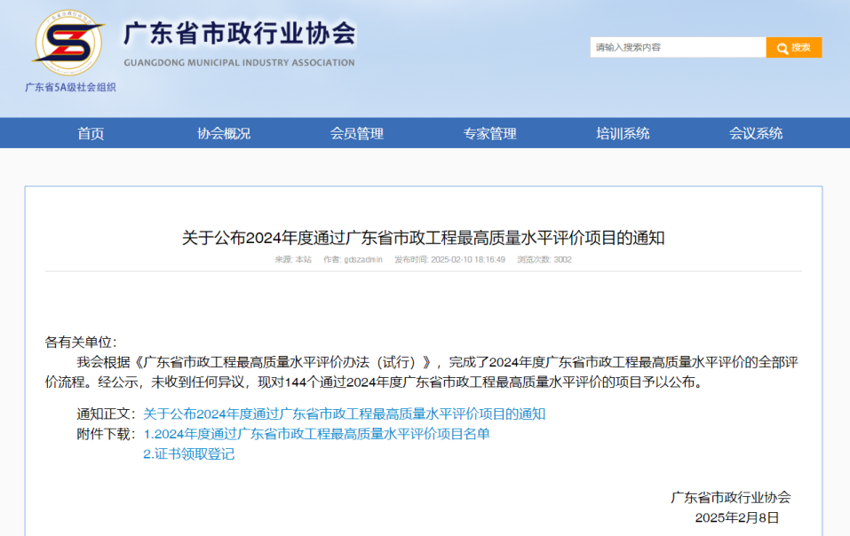Go to the 首页 navigation tab

coord(91,133)
